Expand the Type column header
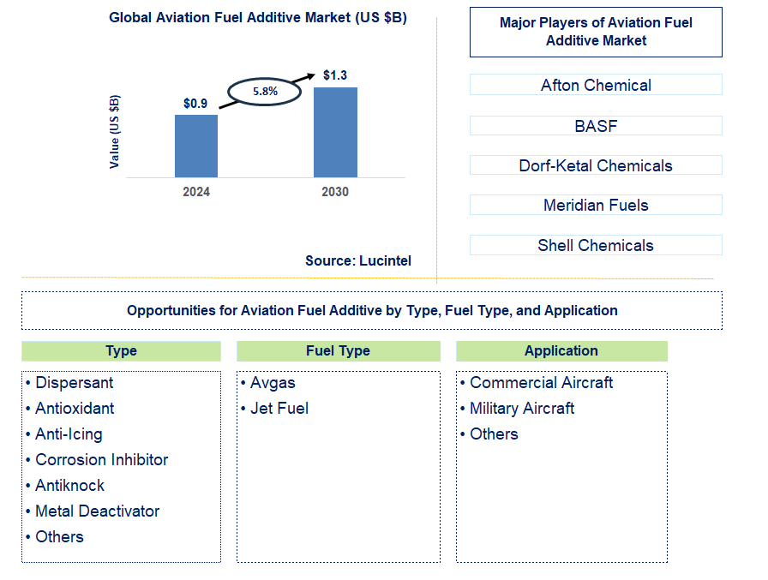Viewport: 768px width, 580px height. [121, 351]
